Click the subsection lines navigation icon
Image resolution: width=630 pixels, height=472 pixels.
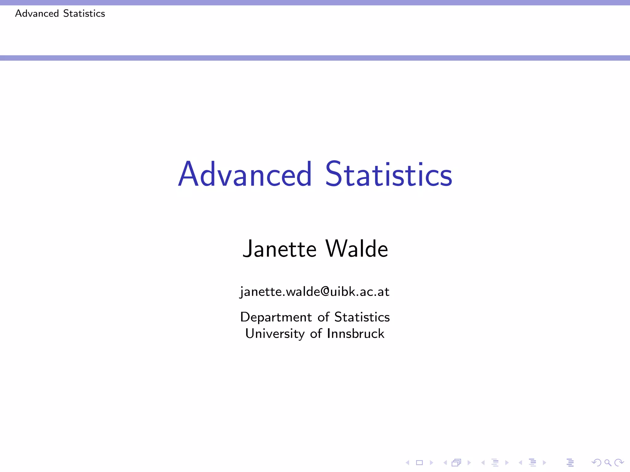495,462
